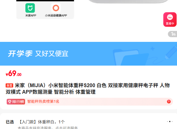Tap the orange 小米运动健康APP icon
The height and width of the screenshot is (129, 177).
[x=56, y=8]
